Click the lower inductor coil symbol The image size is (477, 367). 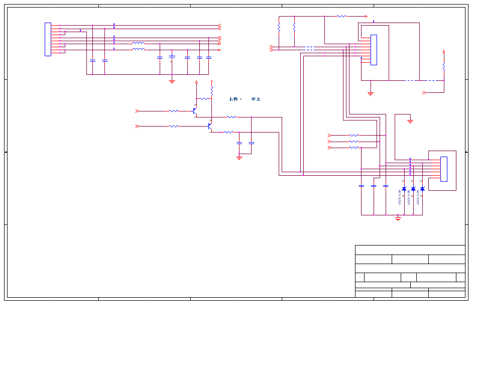coord(139,49)
